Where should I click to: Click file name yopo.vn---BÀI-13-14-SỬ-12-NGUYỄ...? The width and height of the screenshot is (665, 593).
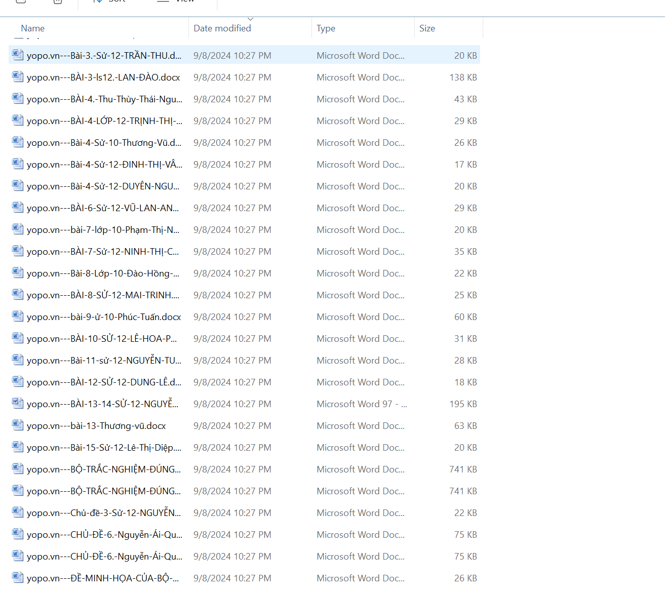click(103, 404)
